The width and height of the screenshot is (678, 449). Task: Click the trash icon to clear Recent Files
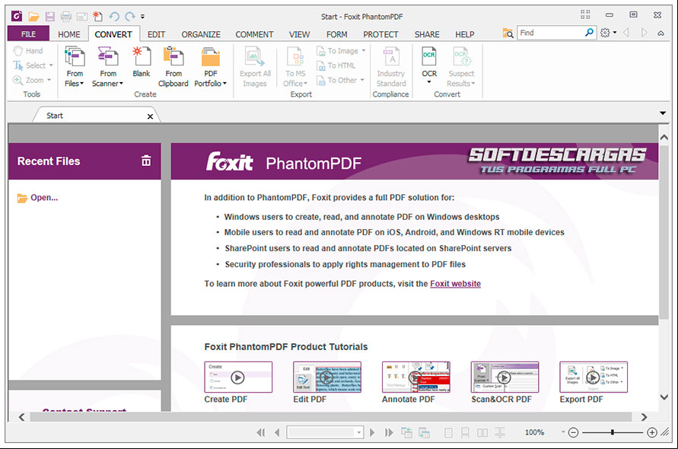pyautogui.click(x=146, y=161)
